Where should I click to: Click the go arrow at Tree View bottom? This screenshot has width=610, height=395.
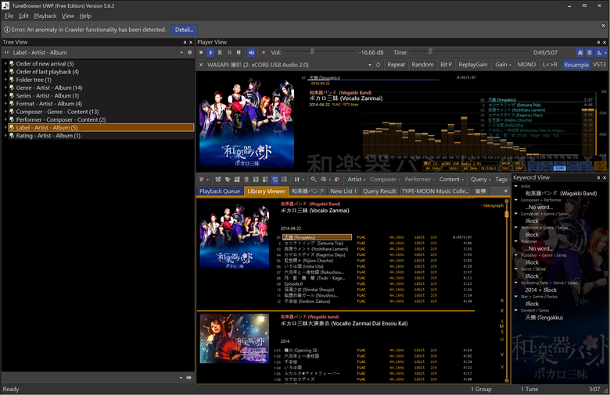pos(189,378)
